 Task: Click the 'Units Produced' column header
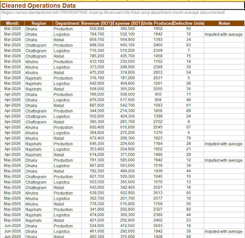click(158, 23)
